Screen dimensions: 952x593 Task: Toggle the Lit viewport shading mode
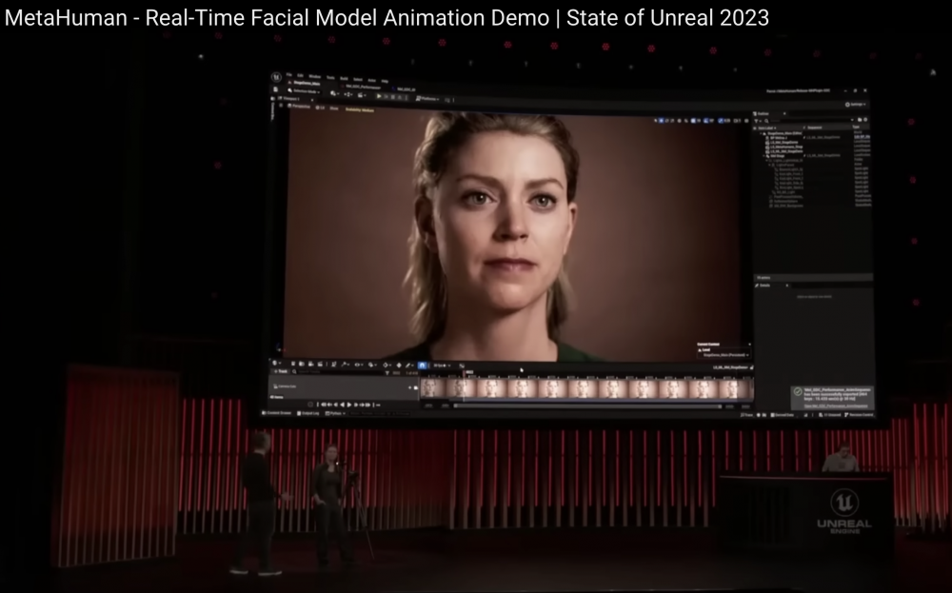[320, 109]
